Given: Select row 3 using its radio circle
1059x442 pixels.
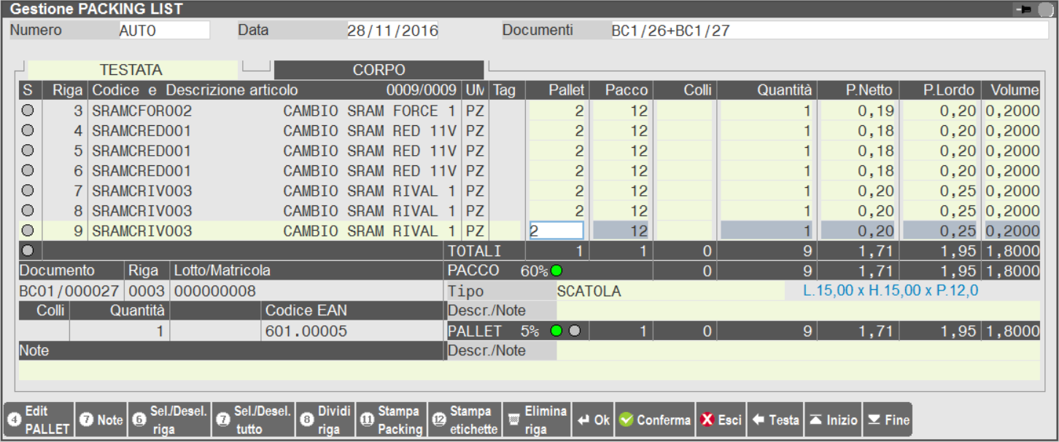Looking at the screenshot, I should [x=28, y=111].
